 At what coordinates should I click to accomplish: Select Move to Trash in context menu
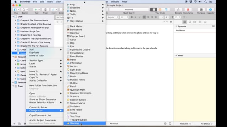click(45, 56)
